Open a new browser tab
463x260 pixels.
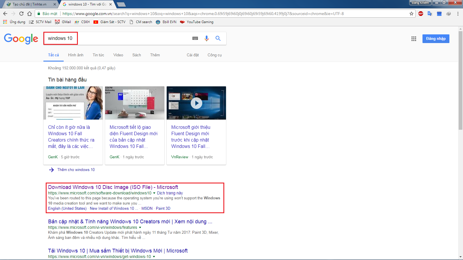(121, 4)
